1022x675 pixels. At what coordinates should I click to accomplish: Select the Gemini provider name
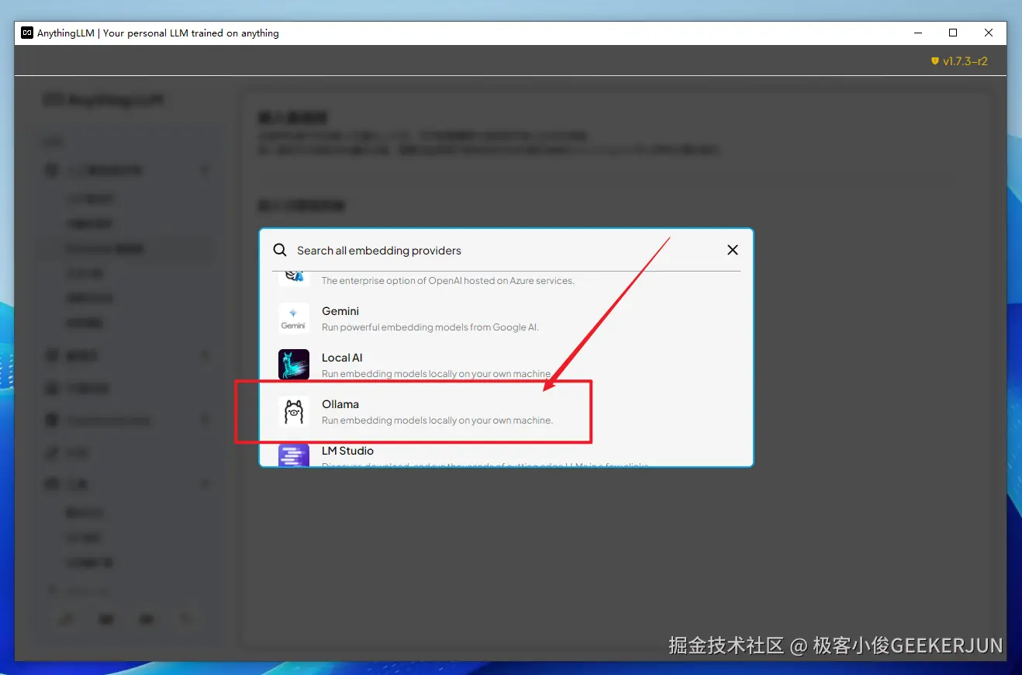click(340, 311)
